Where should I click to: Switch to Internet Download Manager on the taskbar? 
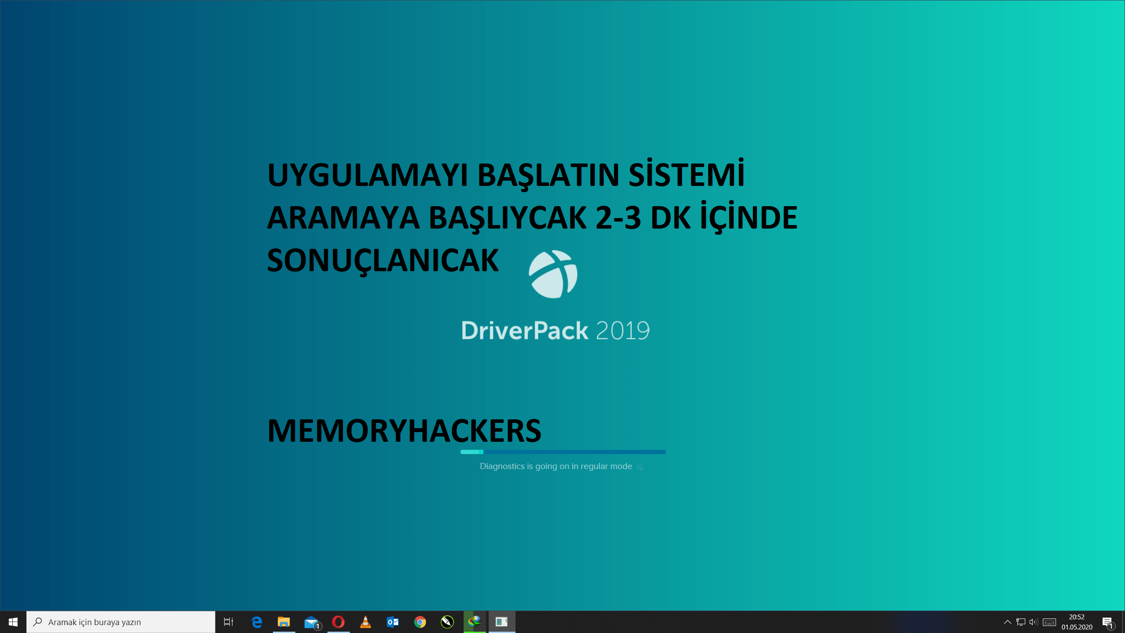(475, 622)
